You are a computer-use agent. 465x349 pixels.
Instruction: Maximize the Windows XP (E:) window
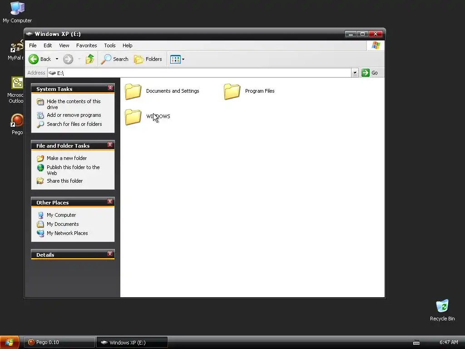(x=362, y=34)
